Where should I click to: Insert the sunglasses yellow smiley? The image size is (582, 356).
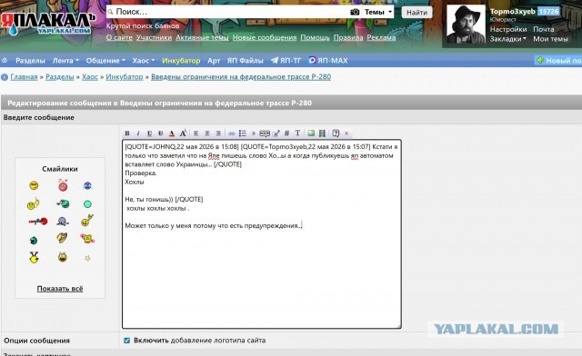34,185
